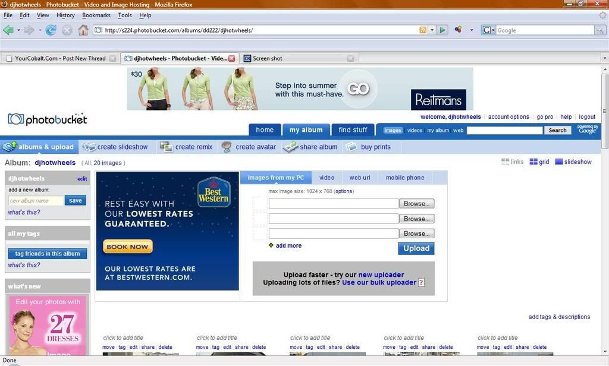Select the home navigation tab

[265, 130]
